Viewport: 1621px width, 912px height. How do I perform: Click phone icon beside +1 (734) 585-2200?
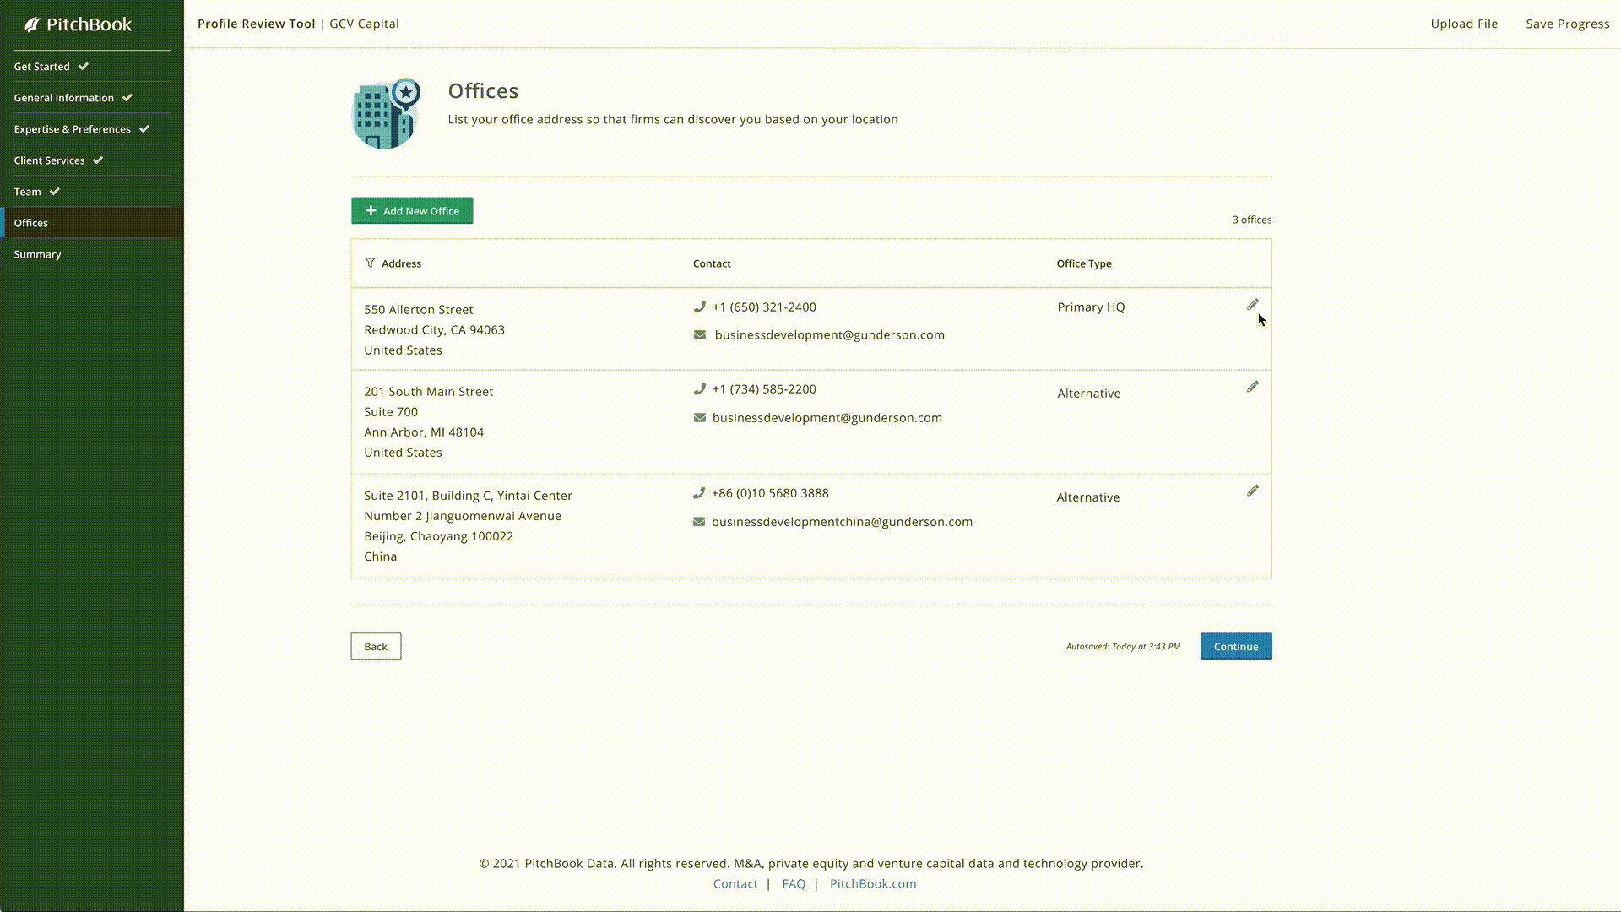(699, 389)
